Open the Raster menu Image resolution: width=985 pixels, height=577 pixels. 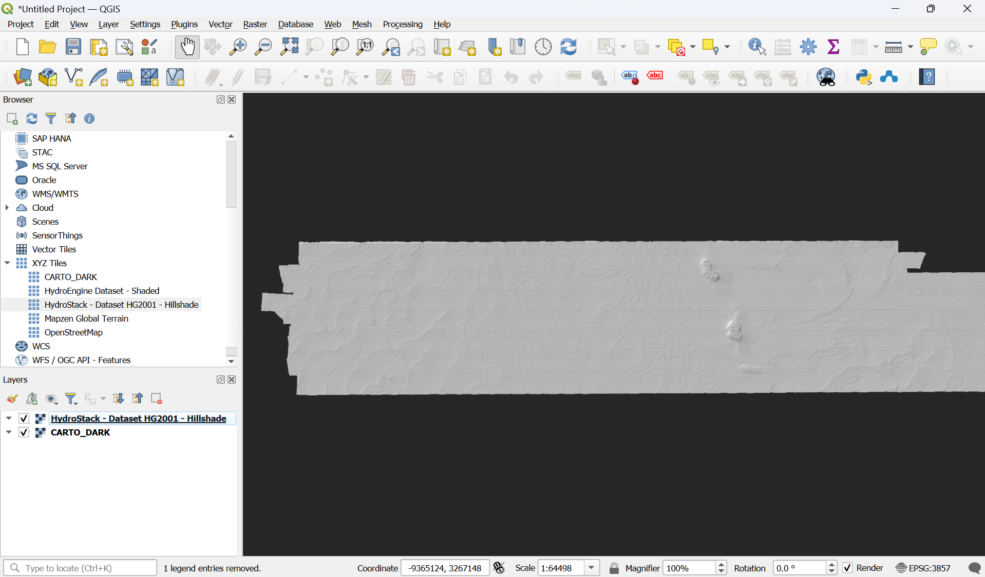(x=255, y=24)
